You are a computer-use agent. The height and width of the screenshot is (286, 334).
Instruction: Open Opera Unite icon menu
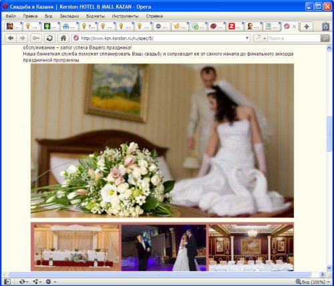(37, 281)
